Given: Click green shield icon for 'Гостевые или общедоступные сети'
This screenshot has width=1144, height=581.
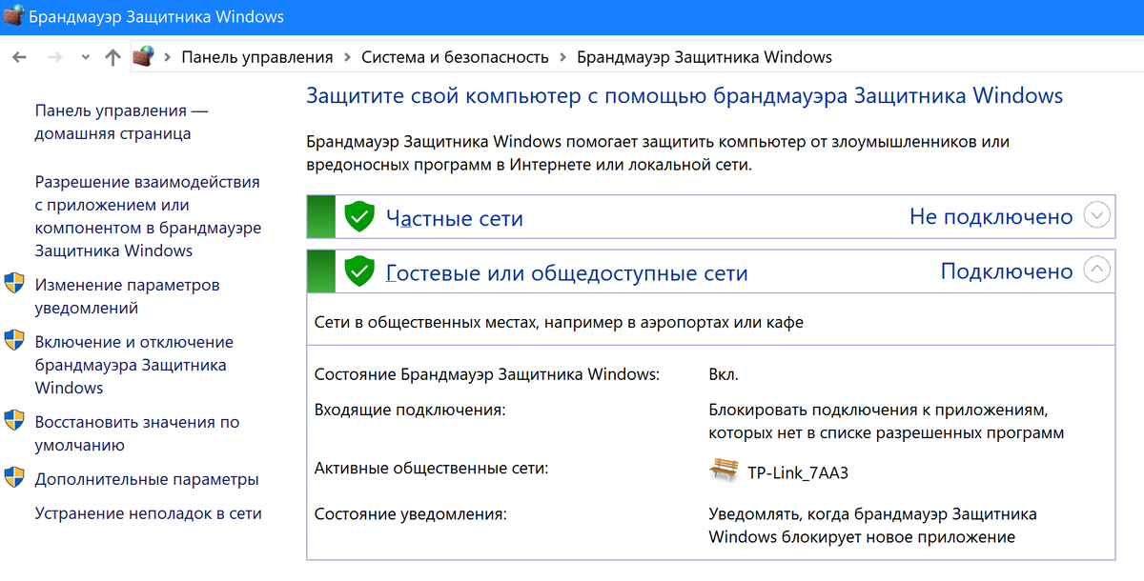Looking at the screenshot, I should point(358,271).
